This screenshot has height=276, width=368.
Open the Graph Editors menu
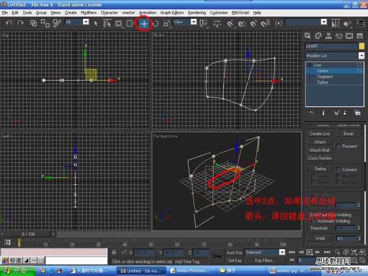tap(172, 13)
